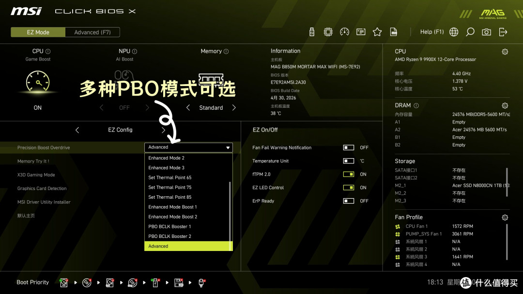
Task: Open Help (F1)
Action: 432,32
